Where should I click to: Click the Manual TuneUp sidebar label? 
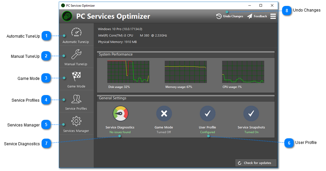(76, 64)
